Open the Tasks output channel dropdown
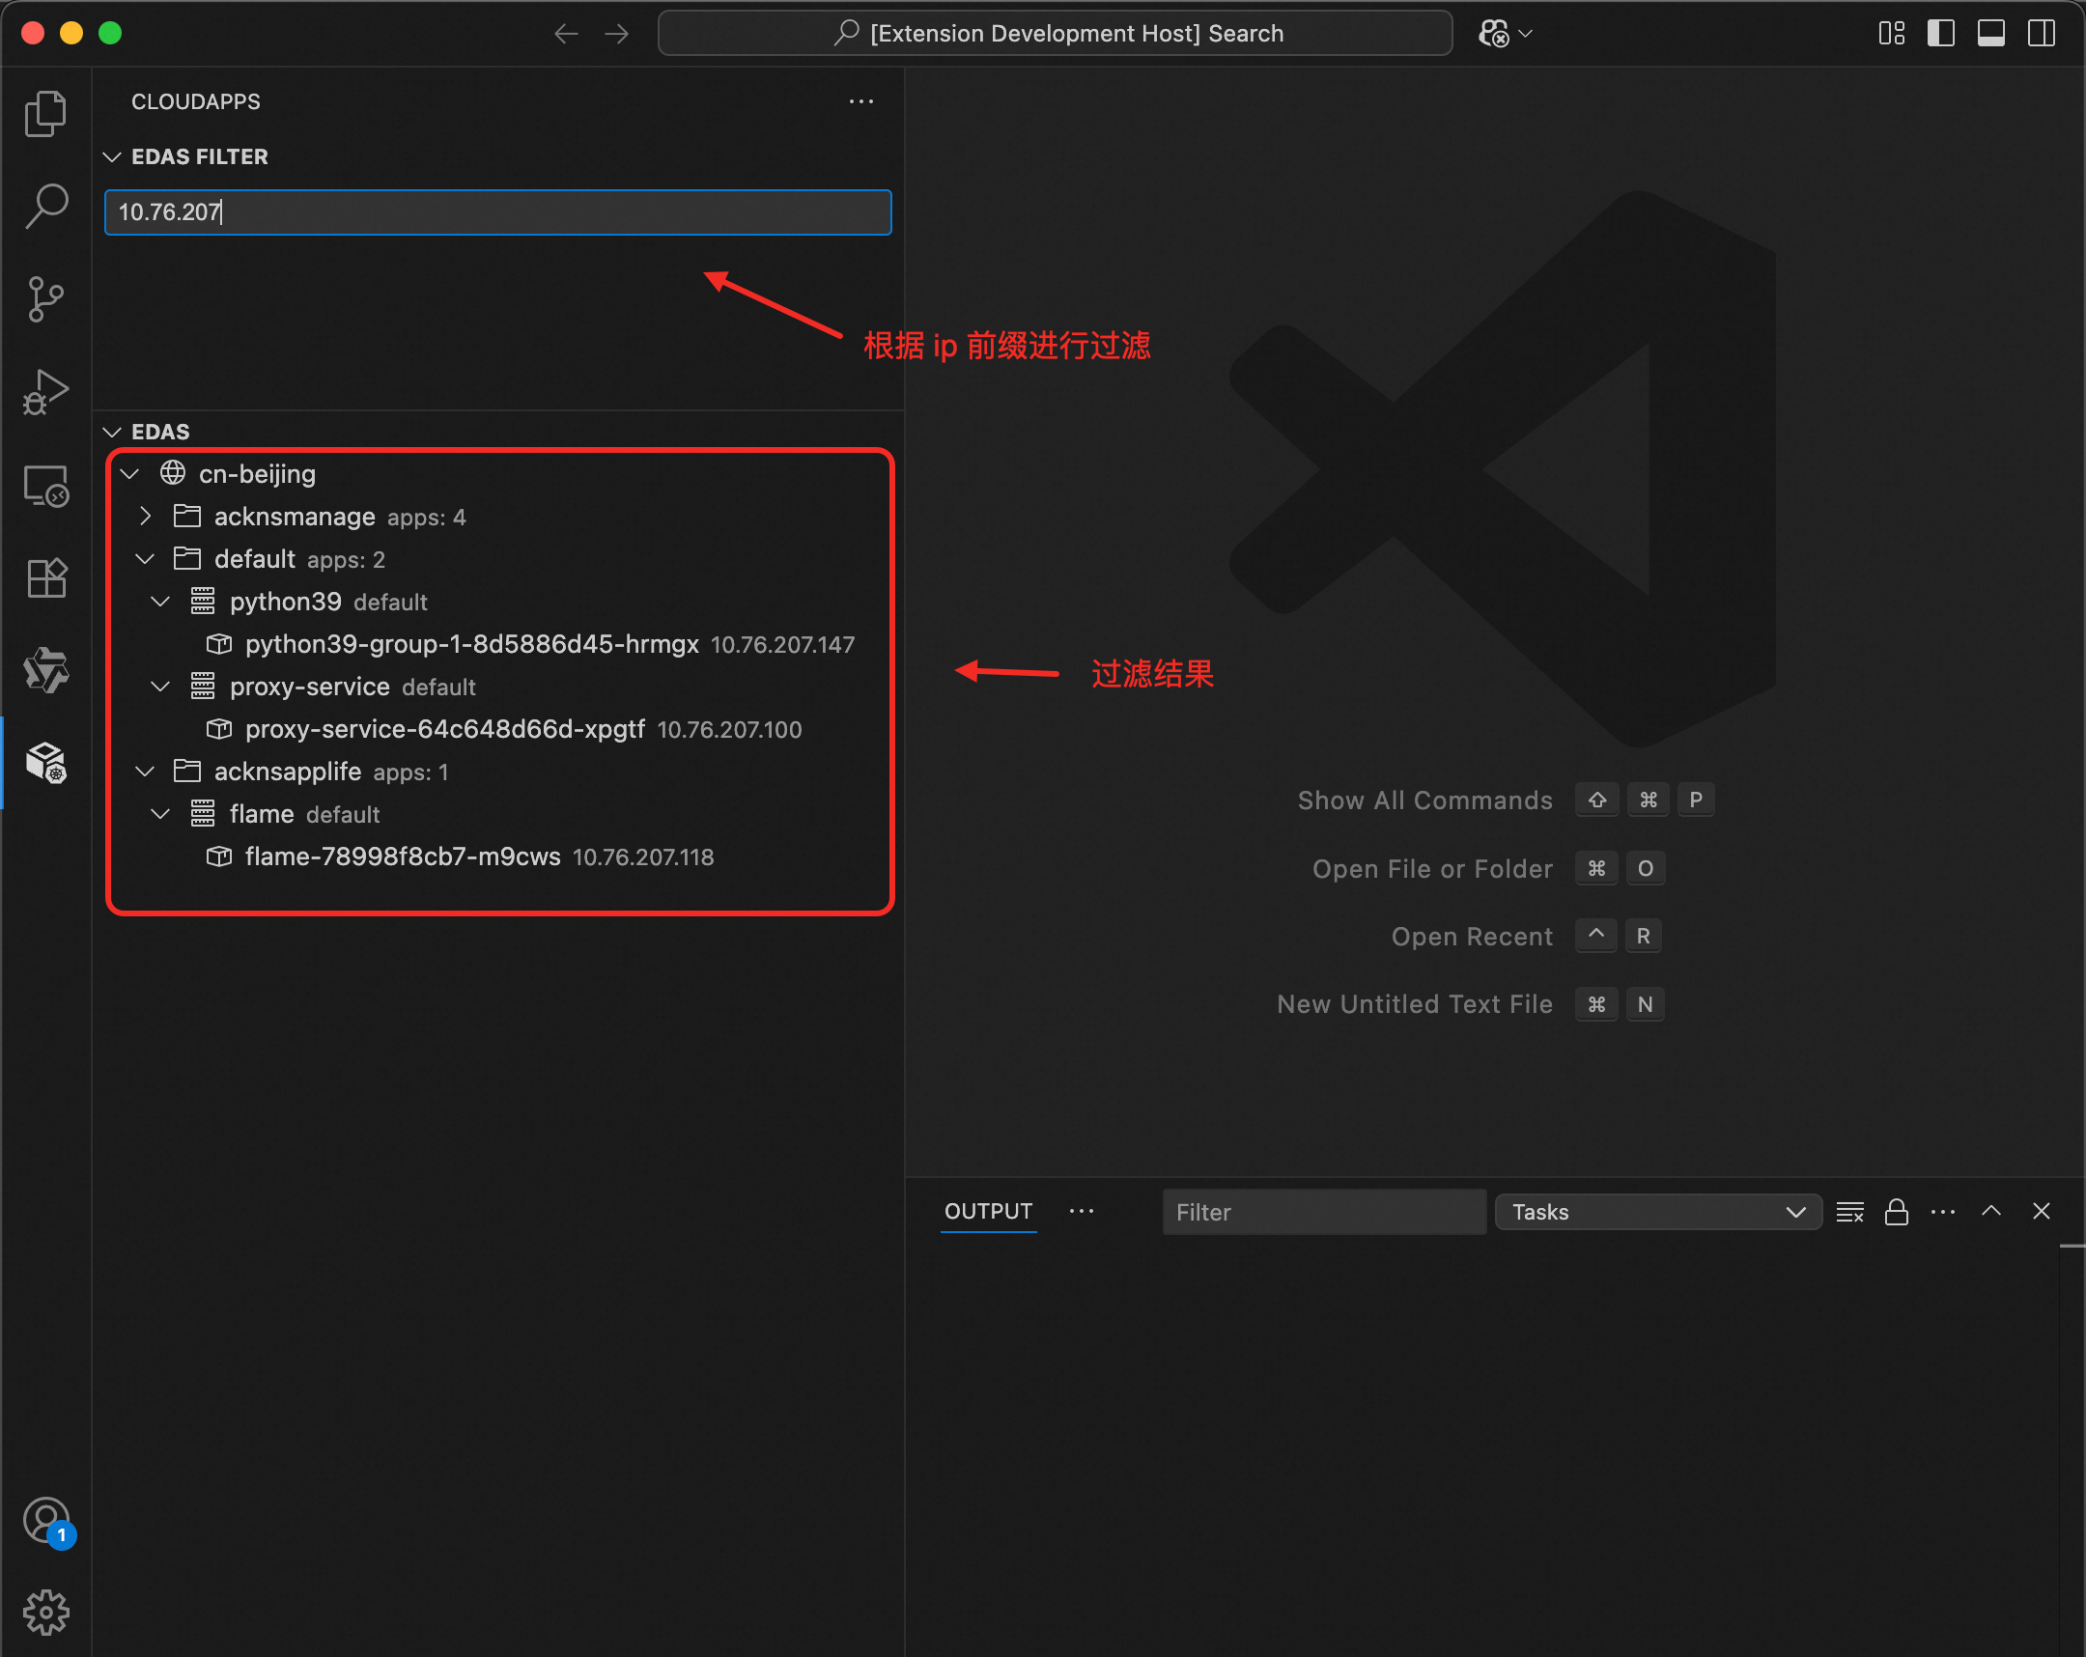The width and height of the screenshot is (2086, 1657). click(1657, 1212)
